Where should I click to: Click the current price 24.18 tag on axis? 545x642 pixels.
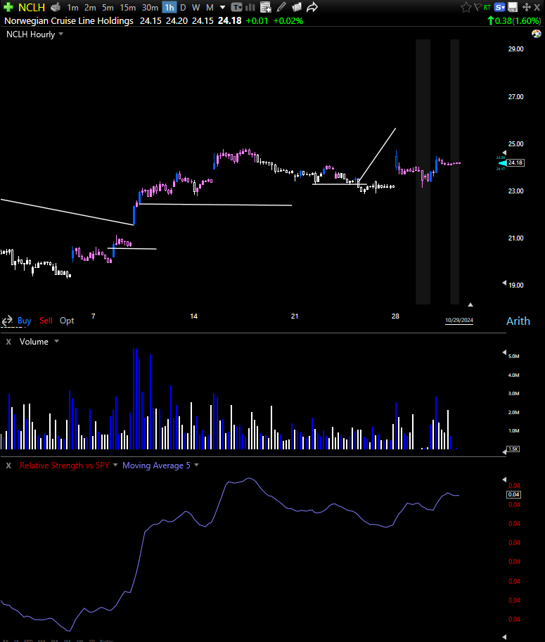click(515, 163)
